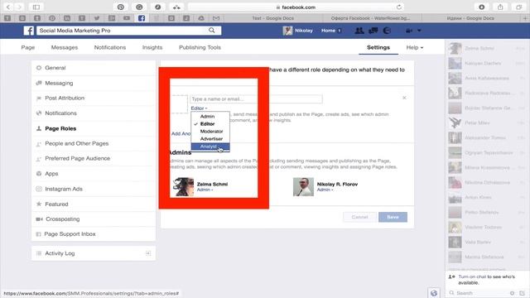Screen dimensions: 530x298
Task: Choose Advertiser in the role dropdown
Action: [210, 139]
